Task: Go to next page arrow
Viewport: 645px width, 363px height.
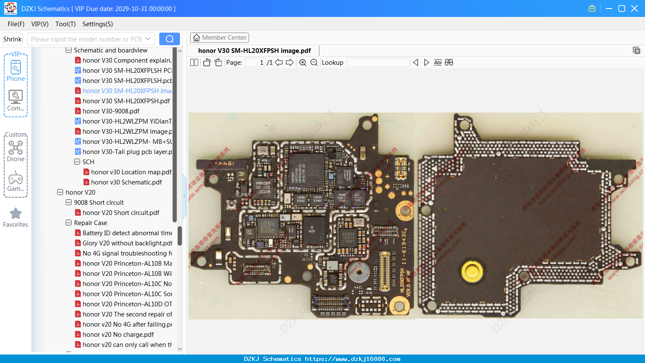Action: [290, 63]
